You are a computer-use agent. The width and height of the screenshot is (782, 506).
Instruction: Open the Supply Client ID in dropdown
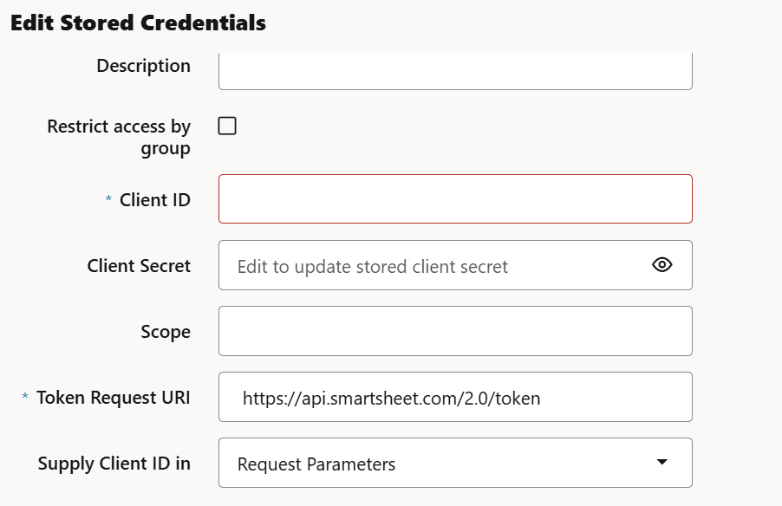click(x=455, y=463)
